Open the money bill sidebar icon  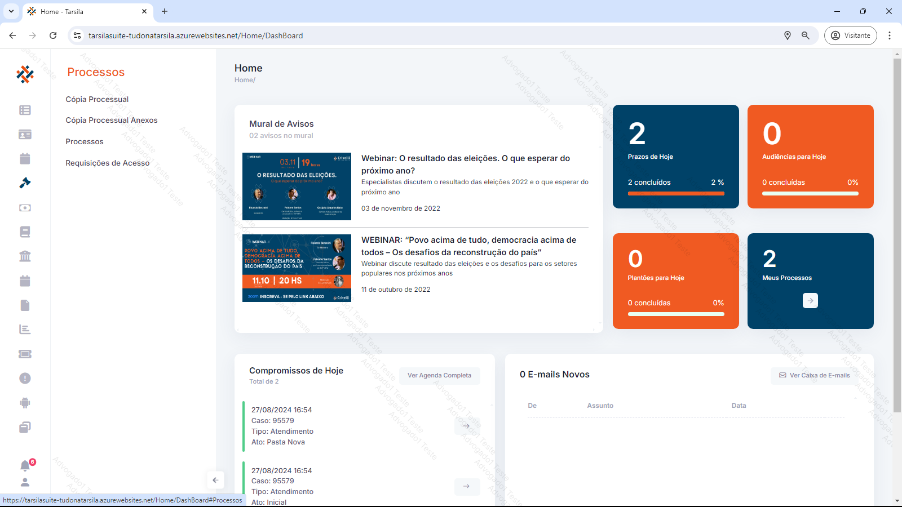(25, 208)
